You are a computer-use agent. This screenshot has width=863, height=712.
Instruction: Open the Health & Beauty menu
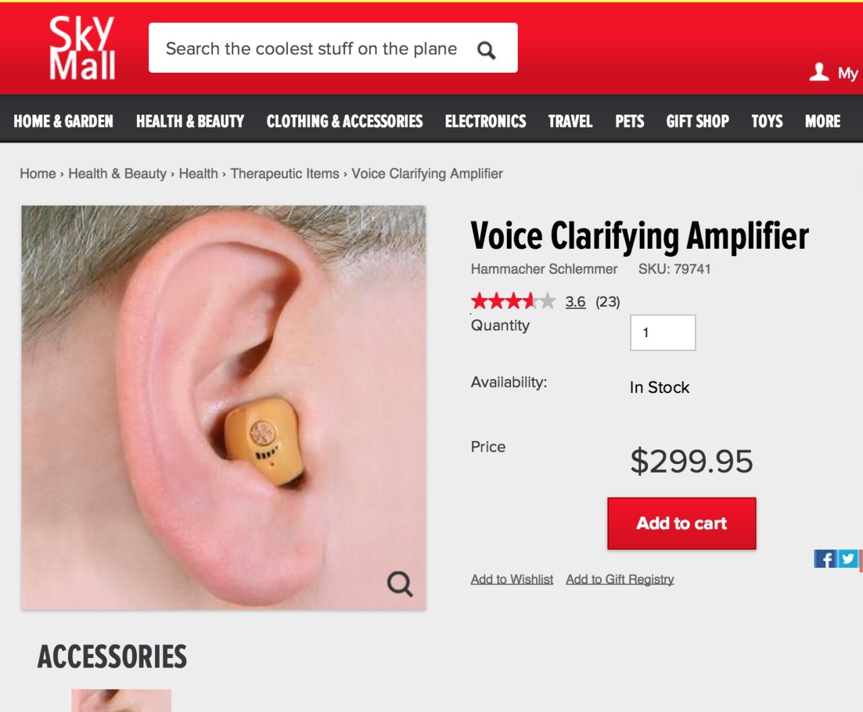[x=190, y=121]
